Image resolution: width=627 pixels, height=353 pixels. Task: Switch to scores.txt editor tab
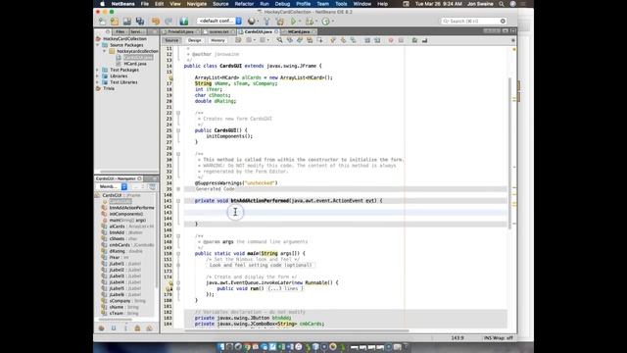[218, 31]
